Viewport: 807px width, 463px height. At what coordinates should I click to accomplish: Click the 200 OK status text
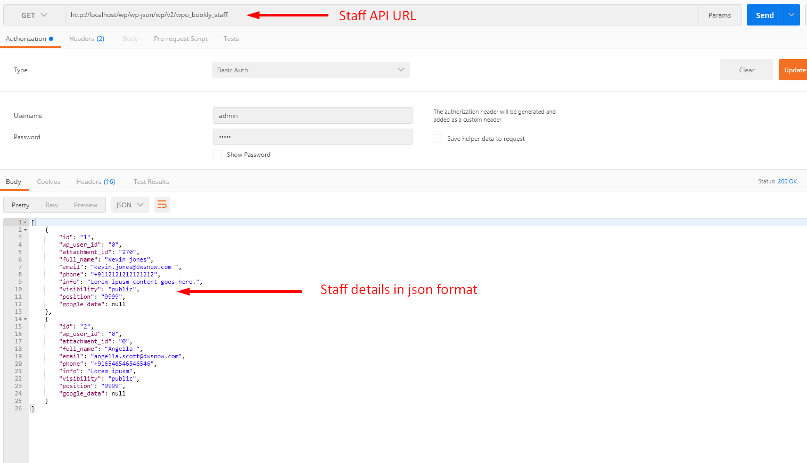[x=787, y=181]
